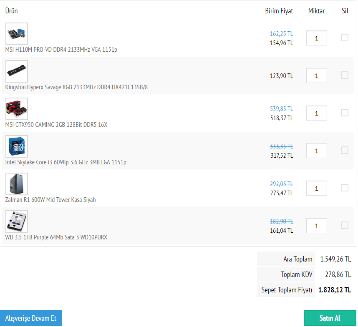Screen dimensions: 358x327
Task: Click Satın Al purchase button
Action: pos(330,318)
